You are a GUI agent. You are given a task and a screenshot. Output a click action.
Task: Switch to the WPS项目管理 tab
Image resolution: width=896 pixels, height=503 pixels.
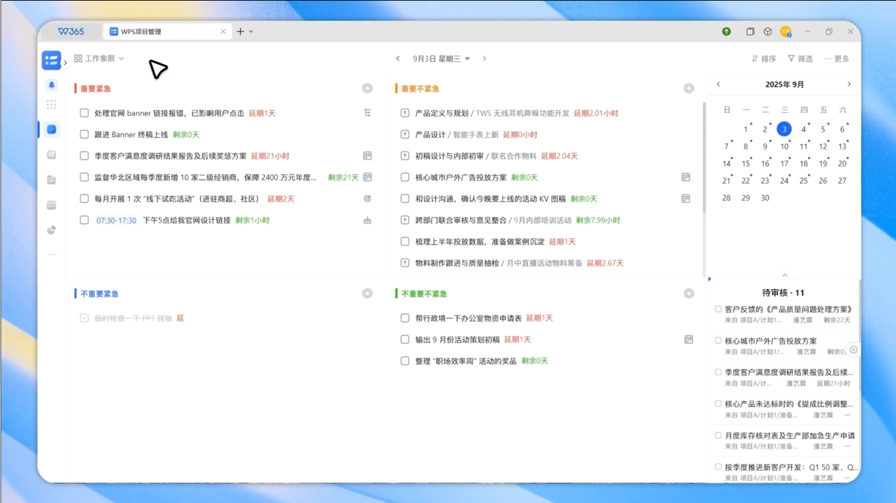coord(167,31)
